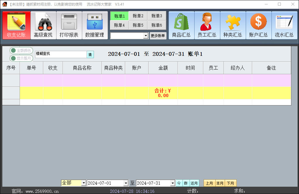Click the 收支 column header

coord(53,68)
